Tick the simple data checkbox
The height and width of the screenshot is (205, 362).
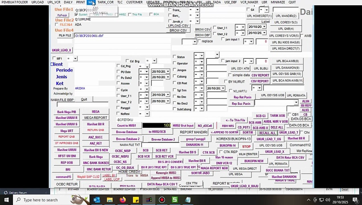230,75
